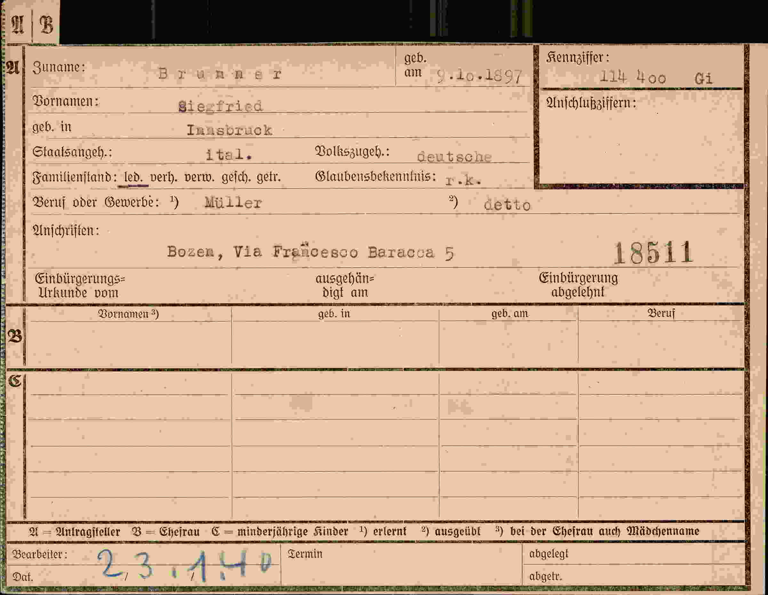Click the 'geb. in' column header in section B
The height and width of the screenshot is (595, 768).
tap(334, 313)
